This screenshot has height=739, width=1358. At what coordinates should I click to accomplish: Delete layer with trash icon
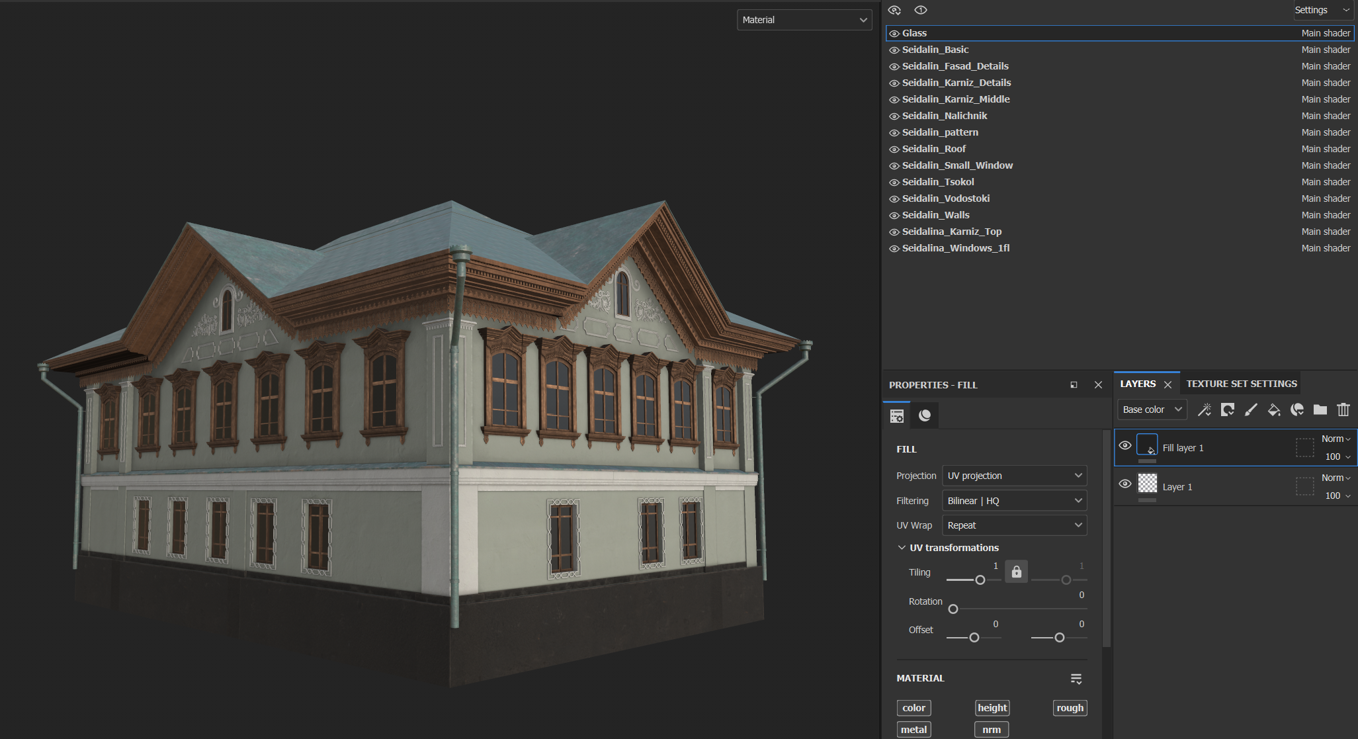(x=1343, y=410)
